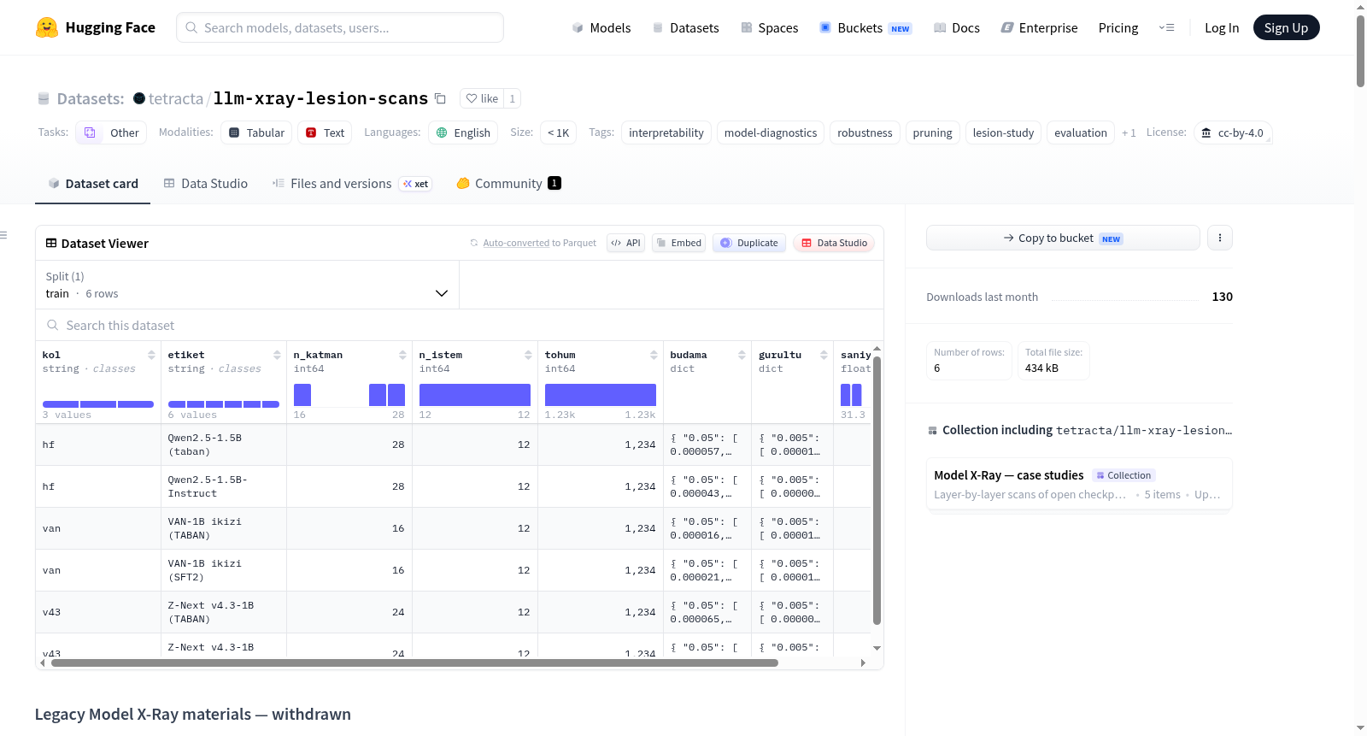Click the Qwen2.5-1.5B (taban) cell

[223, 445]
